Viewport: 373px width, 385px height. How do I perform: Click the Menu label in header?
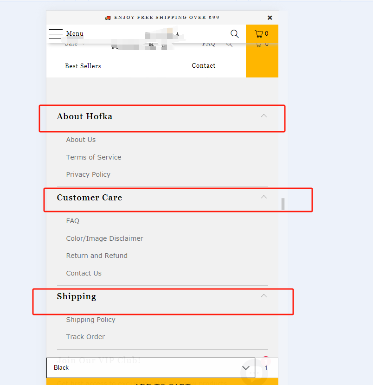pyautogui.click(x=75, y=34)
